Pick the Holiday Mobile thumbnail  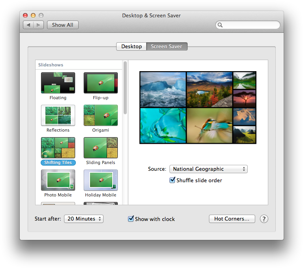click(x=101, y=180)
